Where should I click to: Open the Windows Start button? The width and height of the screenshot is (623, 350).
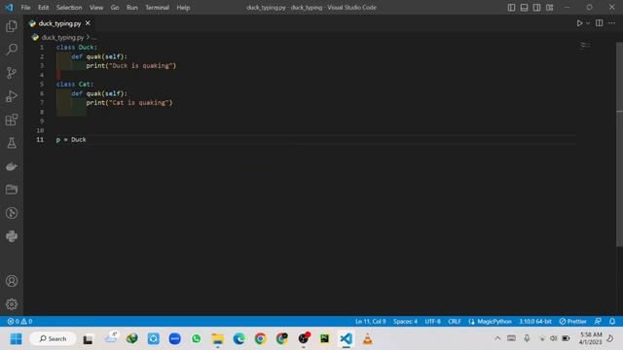point(16,339)
